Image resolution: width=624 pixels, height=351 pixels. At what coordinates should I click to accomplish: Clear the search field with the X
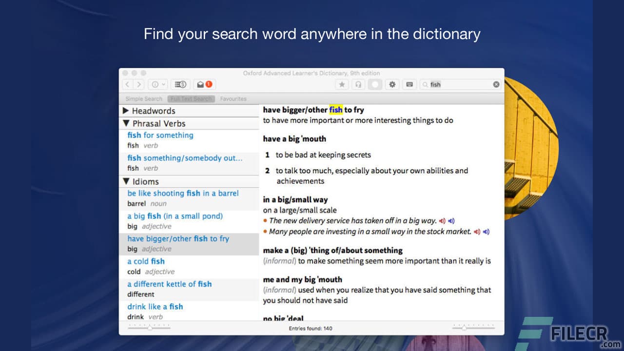496,84
